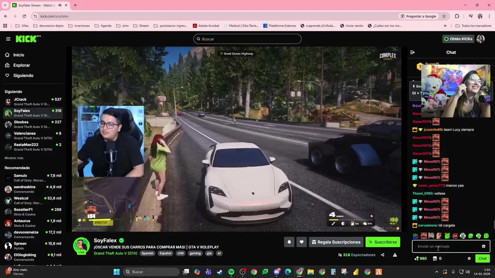Open Todos los marcadores folder

473,26
